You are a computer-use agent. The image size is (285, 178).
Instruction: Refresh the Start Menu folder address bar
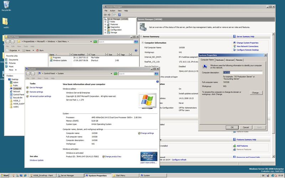click(x=95, y=42)
